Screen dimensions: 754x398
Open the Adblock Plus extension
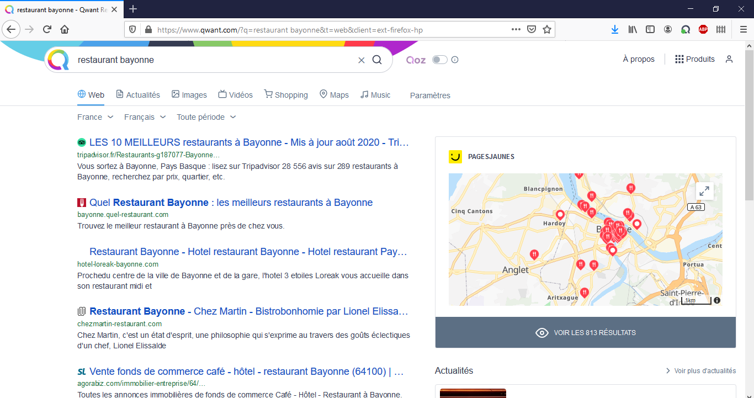coord(703,29)
